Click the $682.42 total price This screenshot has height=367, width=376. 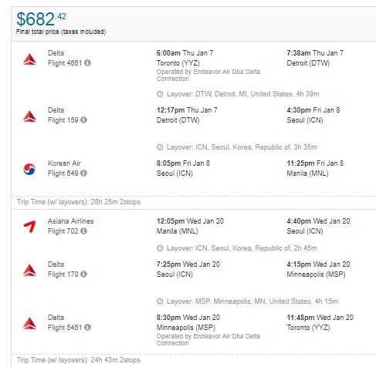pyautogui.click(x=41, y=19)
